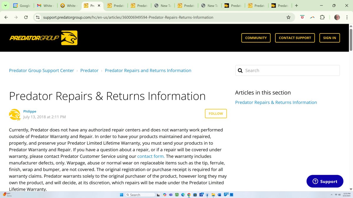Close the active Predator tab
The image size is (353, 198).
99,6
